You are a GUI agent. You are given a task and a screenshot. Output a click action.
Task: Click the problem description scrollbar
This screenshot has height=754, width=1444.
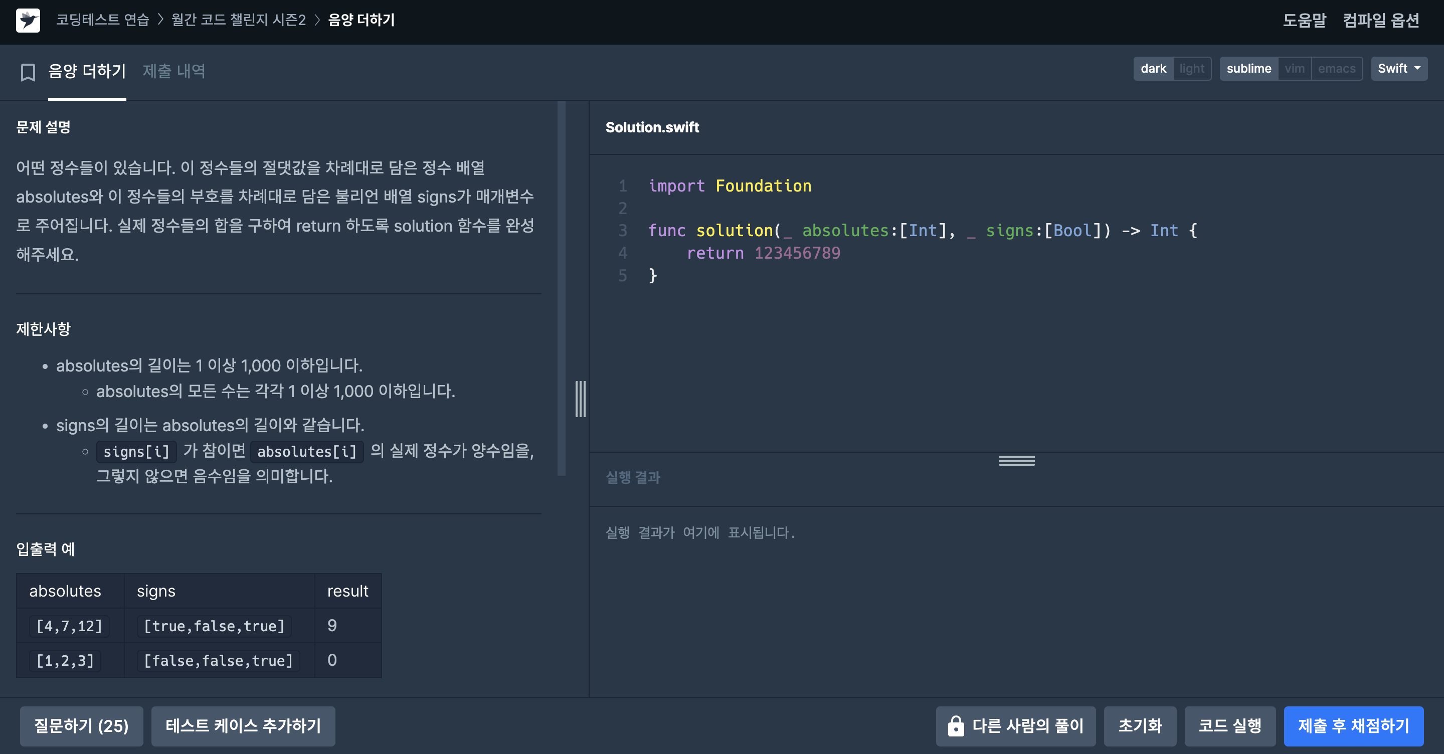[561, 288]
